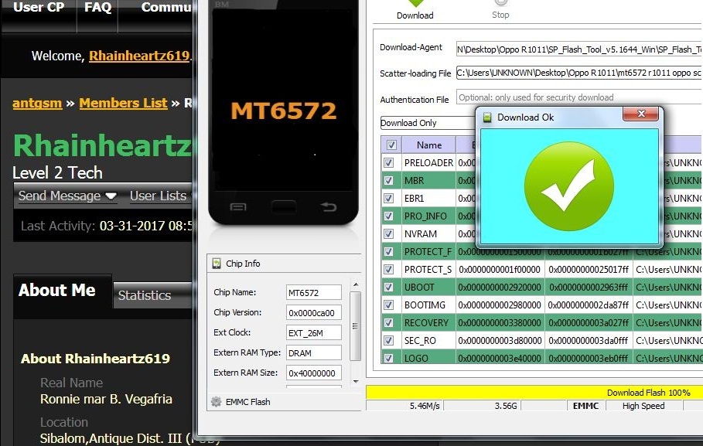Viewport: 703px width, 446px height.
Task: Click the PROTECT_S begin address 0x0000000001f00000
Action: [500, 270]
